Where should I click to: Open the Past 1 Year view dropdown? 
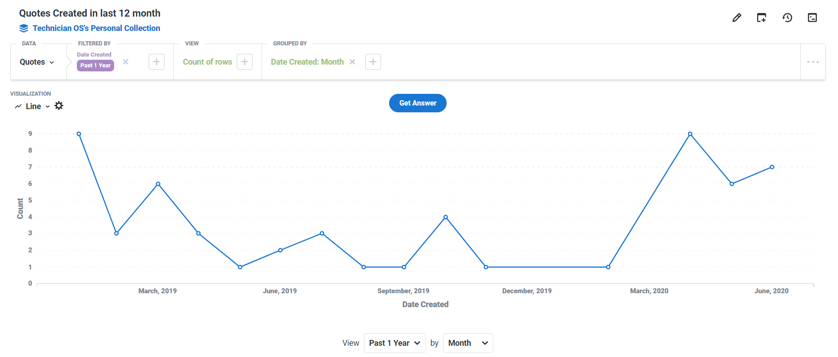pyautogui.click(x=395, y=343)
